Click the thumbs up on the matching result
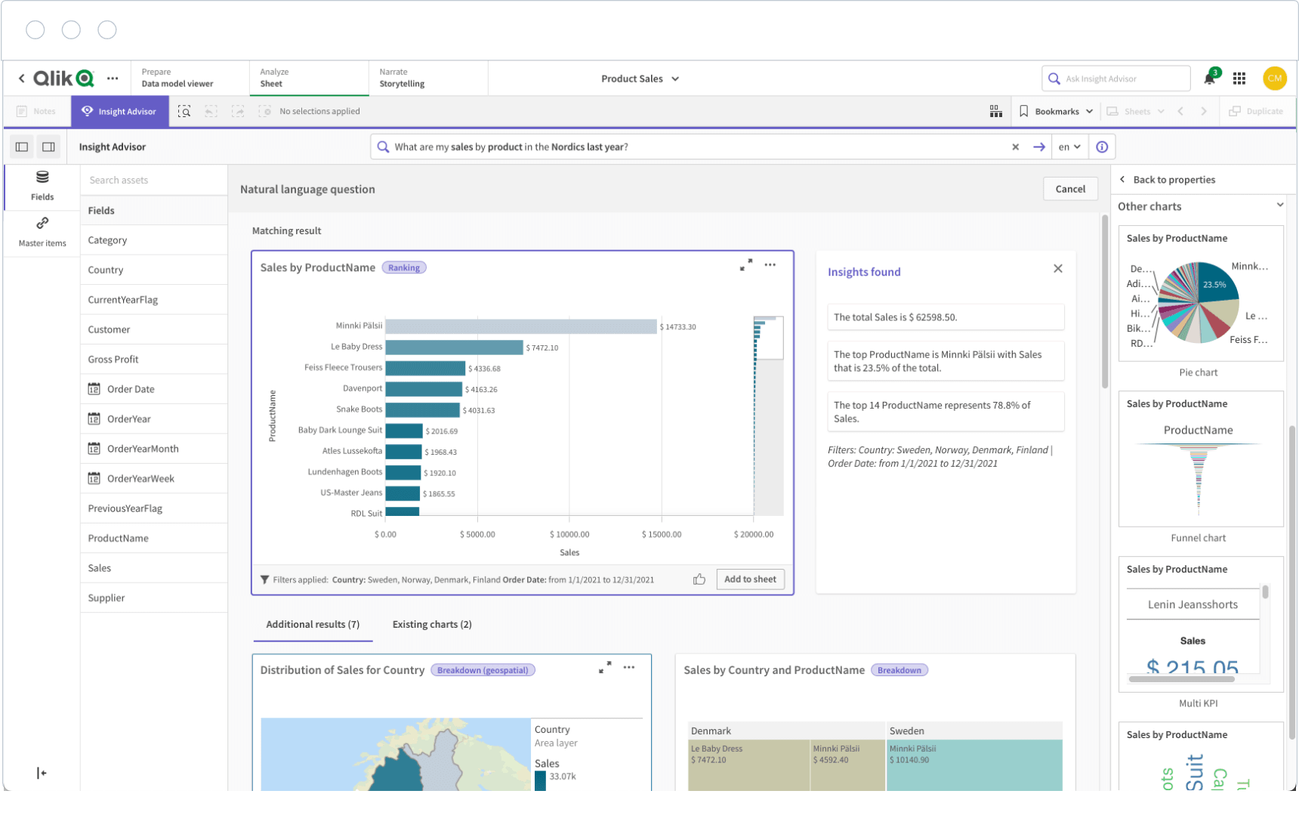 click(699, 579)
